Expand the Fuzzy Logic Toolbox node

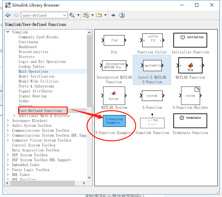8,170
